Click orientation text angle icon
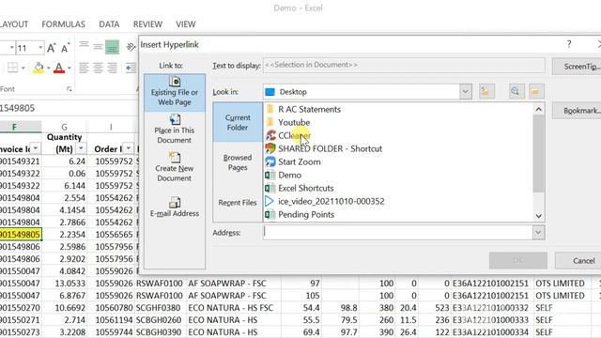 (131, 47)
